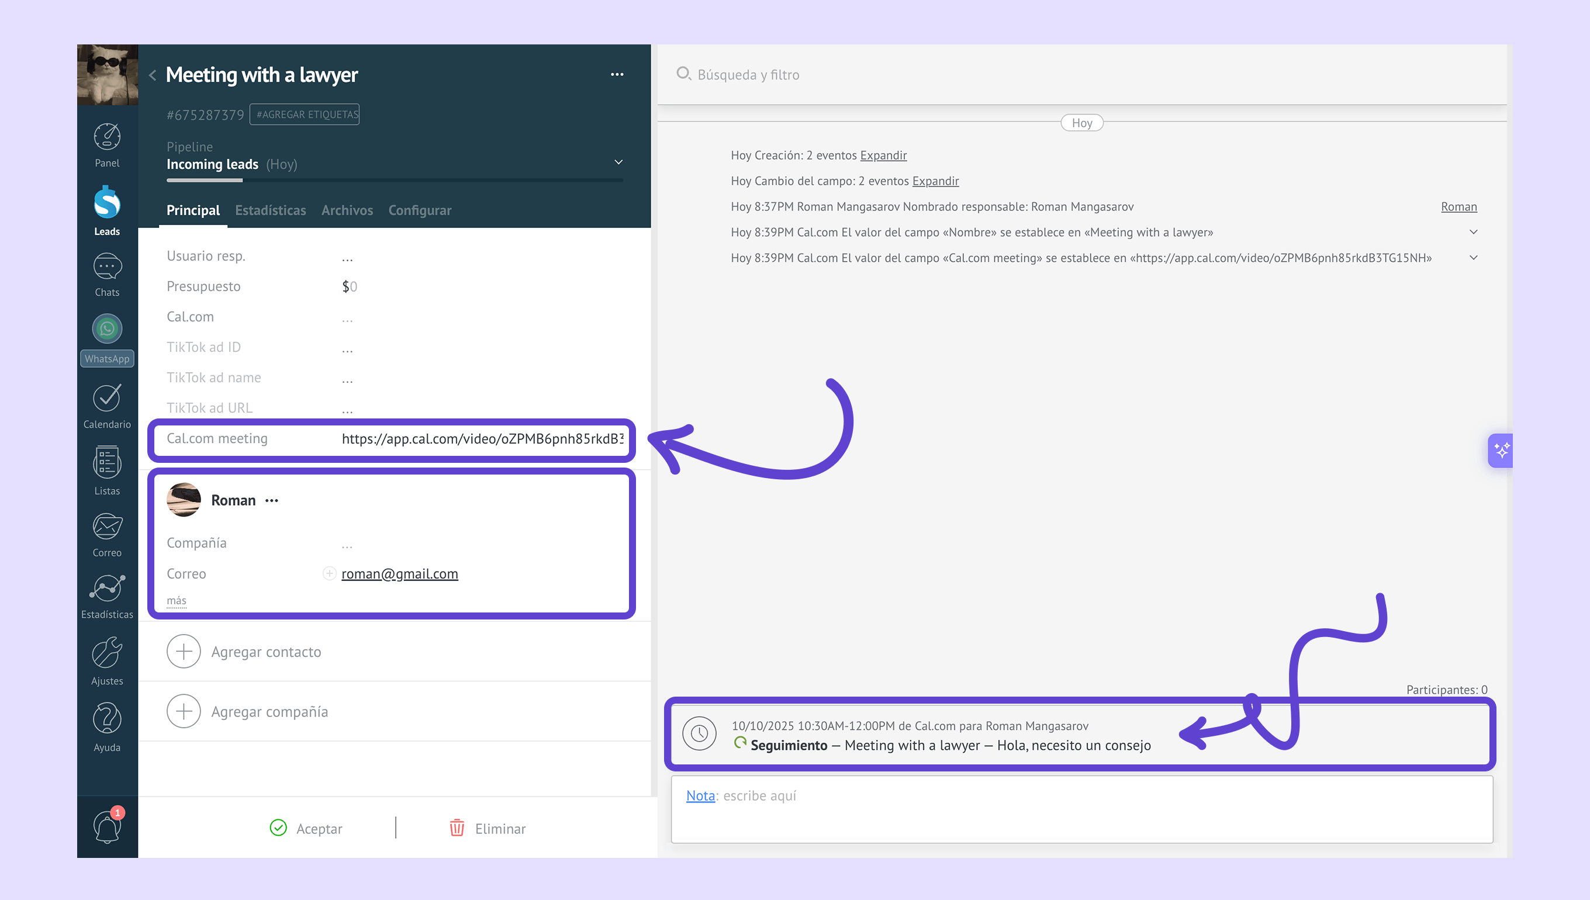Complete the Seguimiento task clock circle
Image resolution: width=1590 pixels, height=900 pixels.
[x=699, y=733]
